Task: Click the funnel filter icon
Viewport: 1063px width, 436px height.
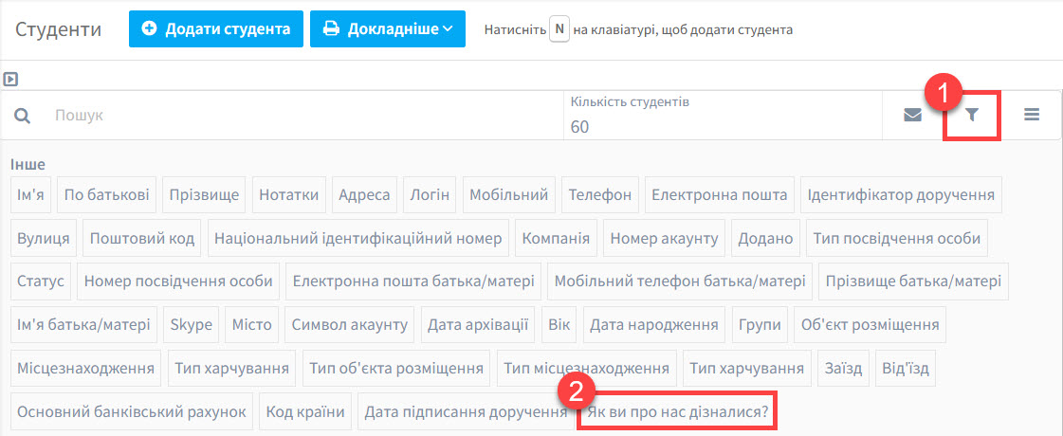Action: (972, 116)
